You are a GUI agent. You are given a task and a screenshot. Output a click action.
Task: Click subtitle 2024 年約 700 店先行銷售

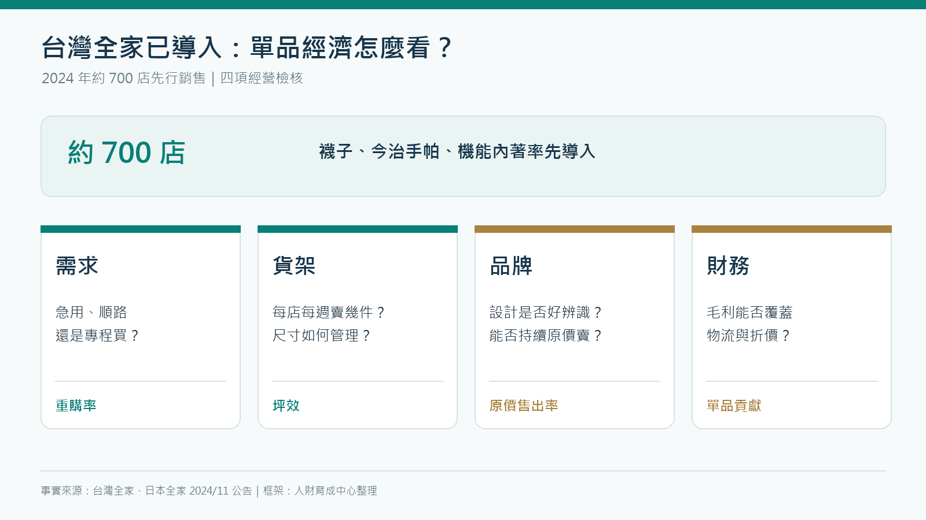click(x=124, y=78)
